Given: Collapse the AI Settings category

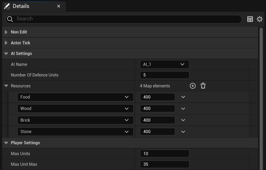Looking at the screenshot, I should tap(6, 54).
